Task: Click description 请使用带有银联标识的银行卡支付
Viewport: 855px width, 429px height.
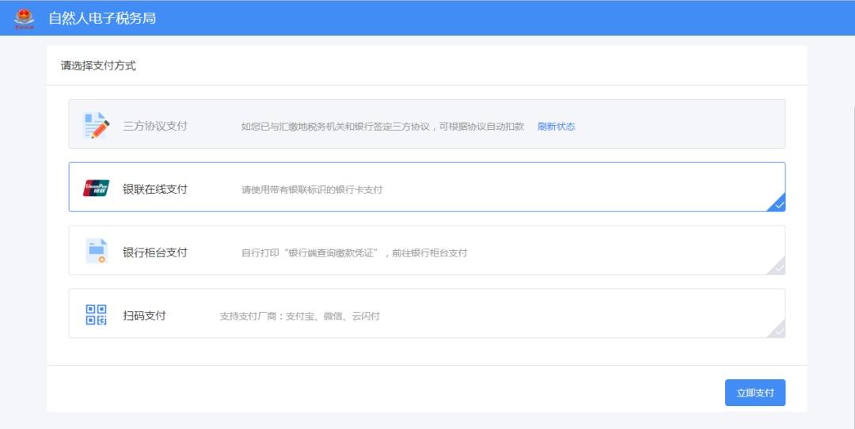Action: click(x=312, y=190)
